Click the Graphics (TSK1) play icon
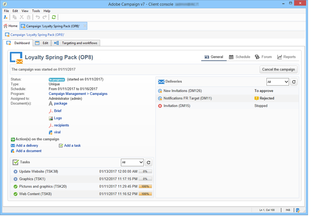Image resolution: width=314 pixels, height=216 pixels. pos(16,179)
